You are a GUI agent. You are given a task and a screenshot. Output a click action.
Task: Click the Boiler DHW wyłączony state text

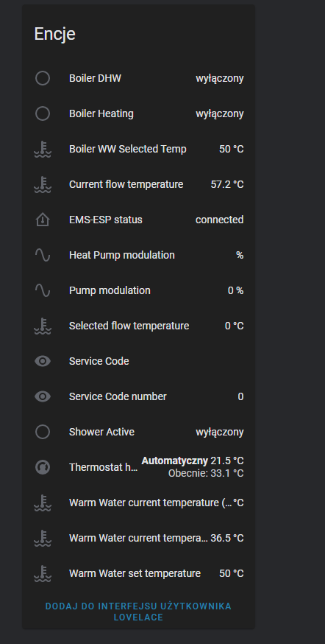[x=220, y=78]
